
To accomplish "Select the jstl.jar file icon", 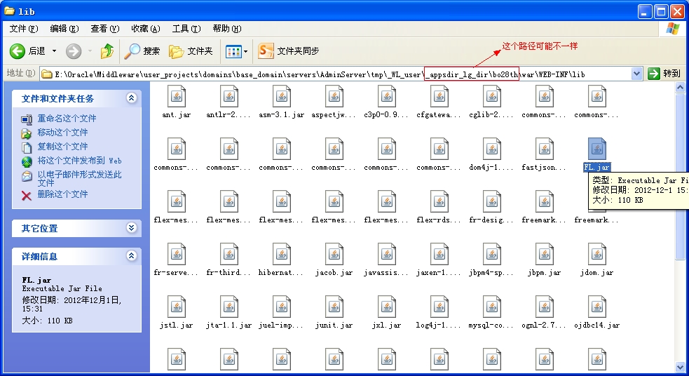I will click(177, 307).
